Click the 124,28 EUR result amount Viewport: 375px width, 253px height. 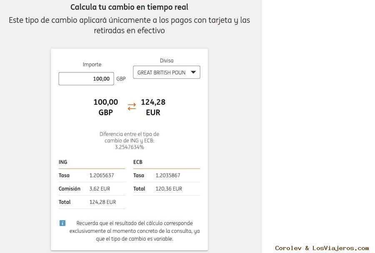tap(153, 107)
